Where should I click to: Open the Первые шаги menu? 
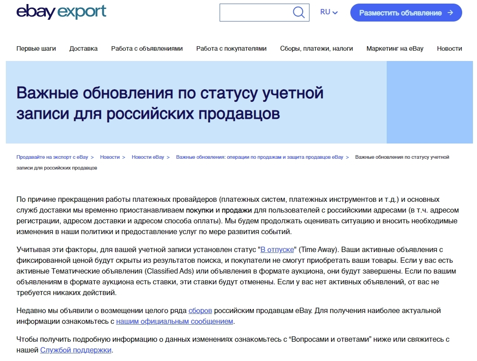[36, 48]
